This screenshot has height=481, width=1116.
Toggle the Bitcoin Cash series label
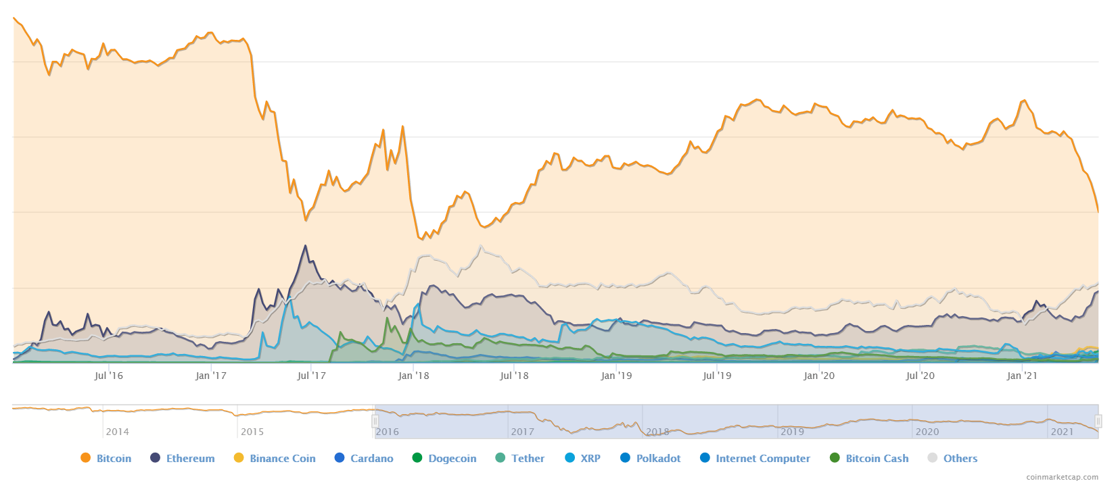877,458
